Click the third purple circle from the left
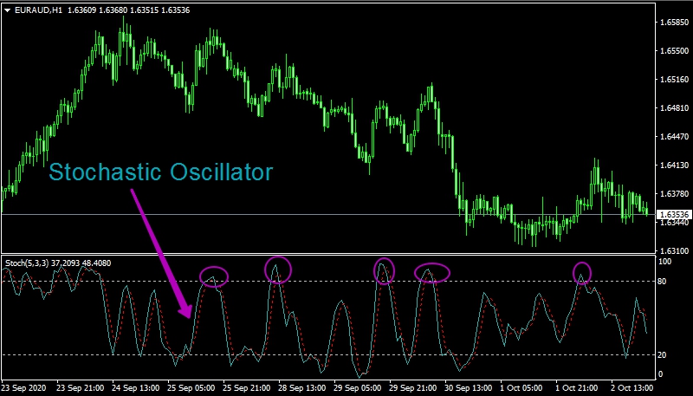This screenshot has width=693, height=396. (x=384, y=270)
